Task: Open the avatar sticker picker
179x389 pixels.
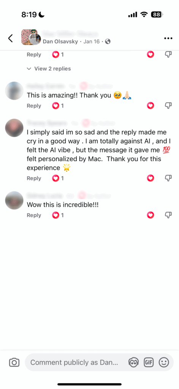Action: [133, 362]
